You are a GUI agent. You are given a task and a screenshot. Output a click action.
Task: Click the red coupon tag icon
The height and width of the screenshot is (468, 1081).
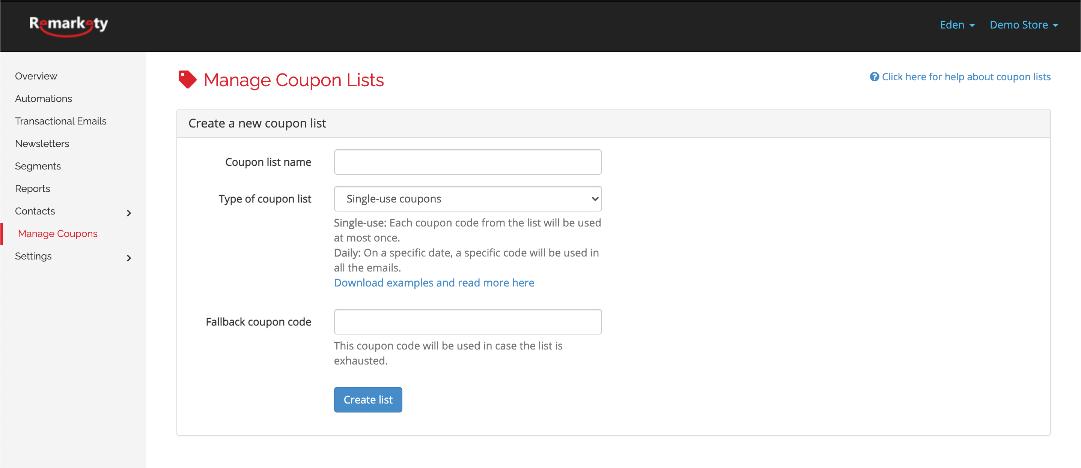coord(187,79)
